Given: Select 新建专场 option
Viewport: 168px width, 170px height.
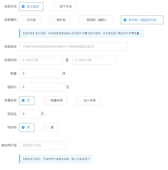Looking at the screenshot, I should pos(55,100).
